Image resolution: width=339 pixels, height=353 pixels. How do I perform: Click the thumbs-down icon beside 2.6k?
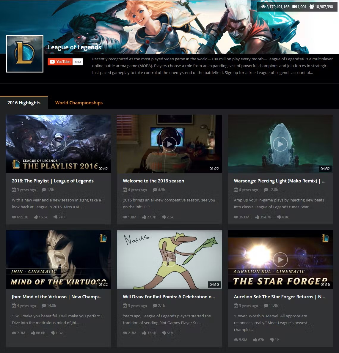tap(164, 217)
